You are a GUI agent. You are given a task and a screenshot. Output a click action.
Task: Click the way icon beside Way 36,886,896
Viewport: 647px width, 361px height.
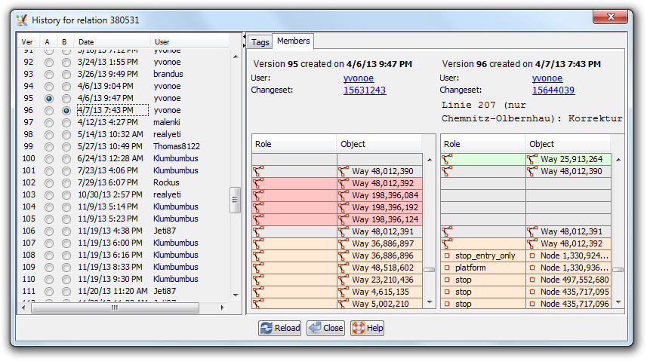pos(344,255)
